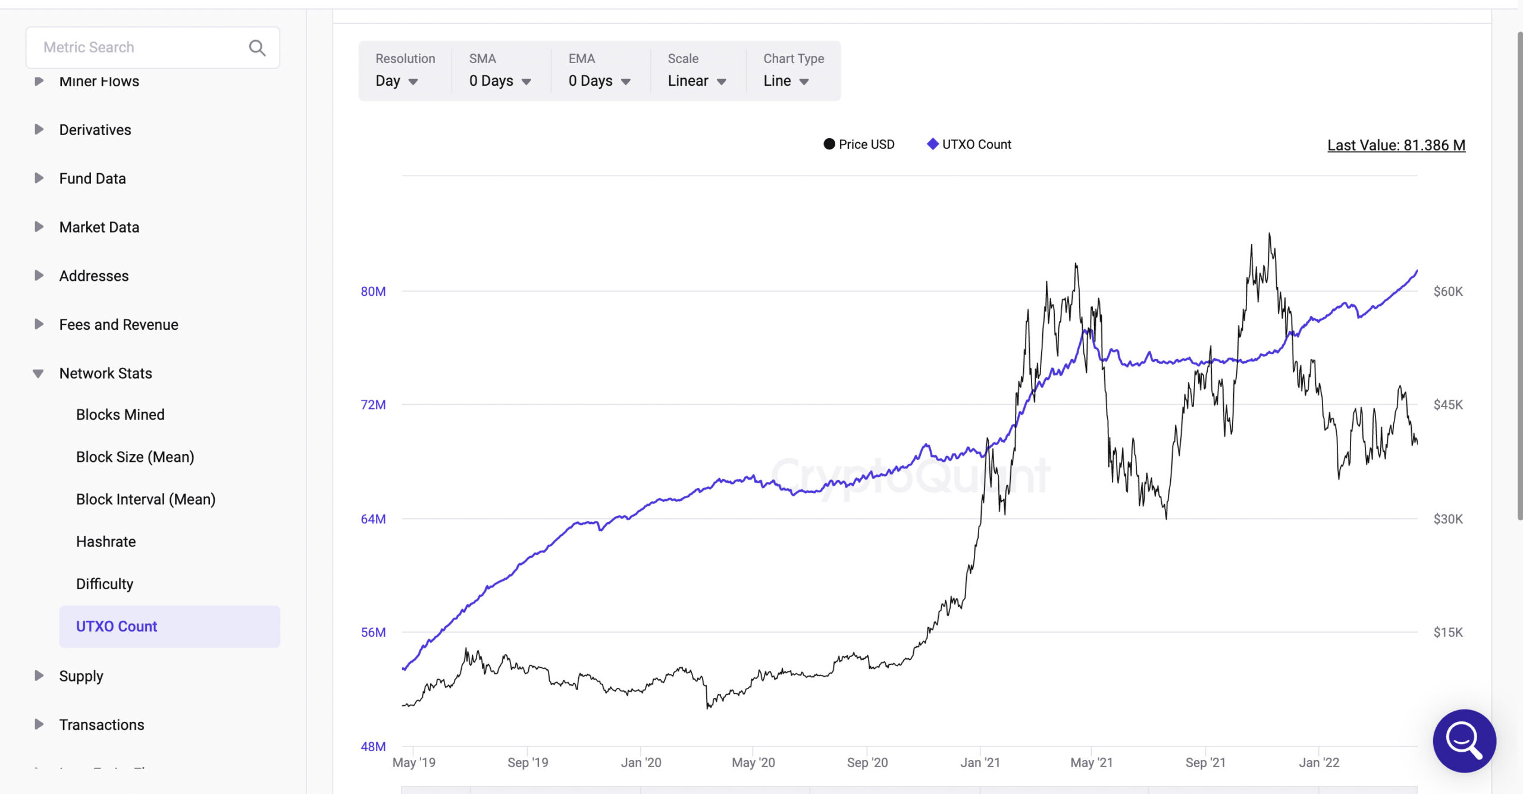The width and height of the screenshot is (1523, 794).
Task: Click the $30K right axis label
Action: click(x=1448, y=519)
